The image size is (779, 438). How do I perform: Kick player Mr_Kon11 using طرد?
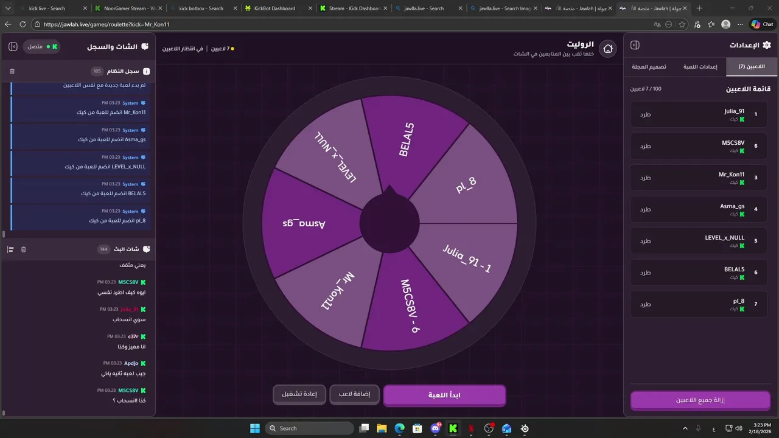click(645, 178)
